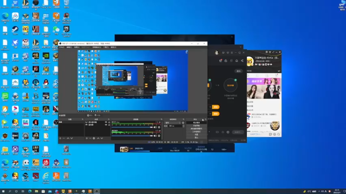Open Filters button above the Sources panel
This screenshot has height=194, width=346.
pyautogui.click(x=98, y=115)
